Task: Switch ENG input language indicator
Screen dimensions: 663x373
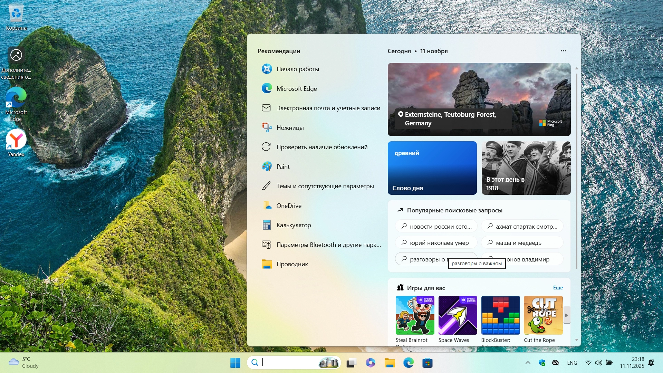Action: [572, 363]
